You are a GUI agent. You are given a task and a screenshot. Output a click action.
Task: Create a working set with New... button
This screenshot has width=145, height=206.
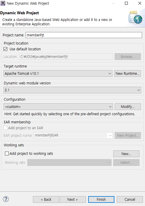pyautogui.click(x=126, y=154)
